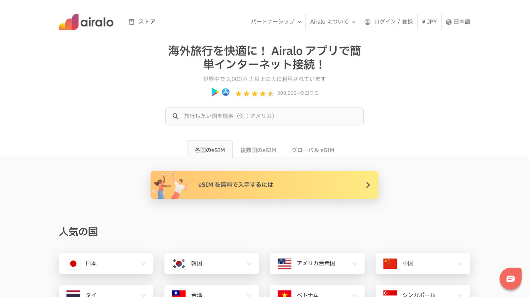Expand the パートナーシップ menu
Viewport: 529px width, 297px height.
(x=276, y=22)
